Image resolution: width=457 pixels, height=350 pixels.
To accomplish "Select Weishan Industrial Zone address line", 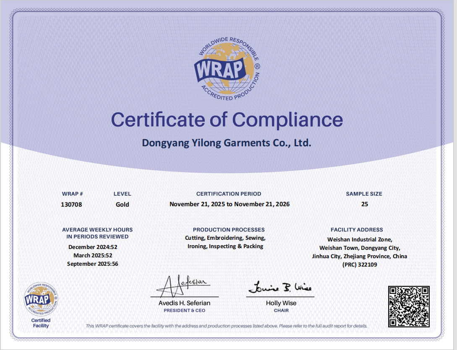I will pos(360,240).
